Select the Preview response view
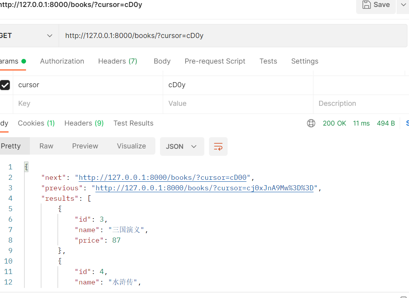 coord(85,146)
